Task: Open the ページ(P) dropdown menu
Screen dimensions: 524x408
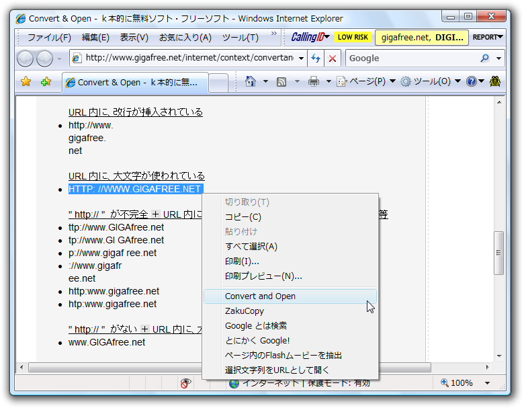Action: point(366,81)
